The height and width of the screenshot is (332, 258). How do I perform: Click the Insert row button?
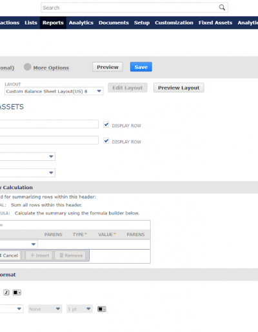point(39,255)
